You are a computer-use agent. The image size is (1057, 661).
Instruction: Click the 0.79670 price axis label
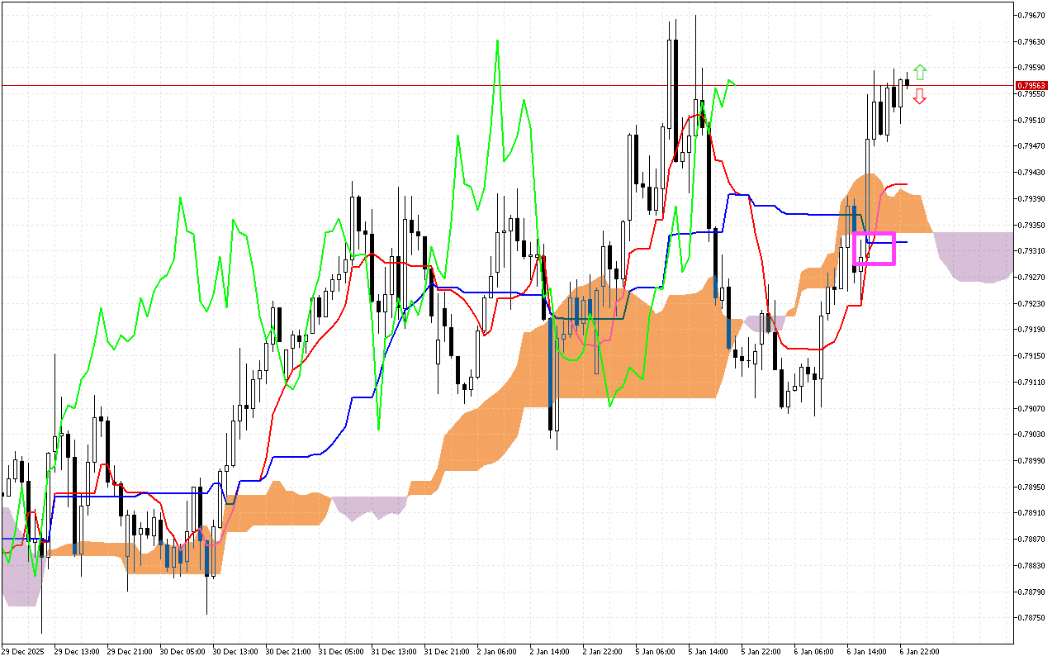[1031, 15]
